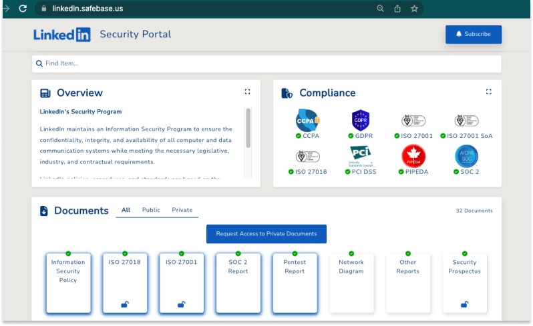Click the Overview panel scrollbar
Image resolution: width=533 pixels, height=326 pixels.
tap(248, 128)
